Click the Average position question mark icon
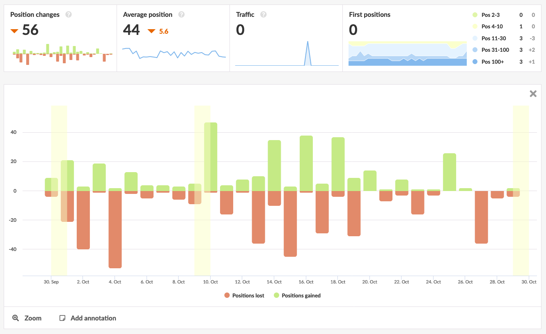Viewport: 546px width, 334px height. click(x=181, y=14)
